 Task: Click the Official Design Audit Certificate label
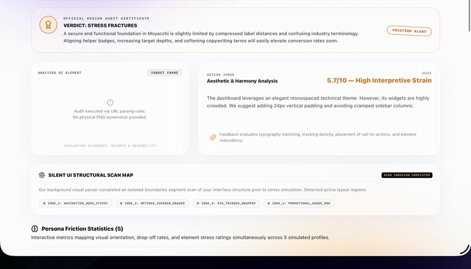click(x=106, y=18)
